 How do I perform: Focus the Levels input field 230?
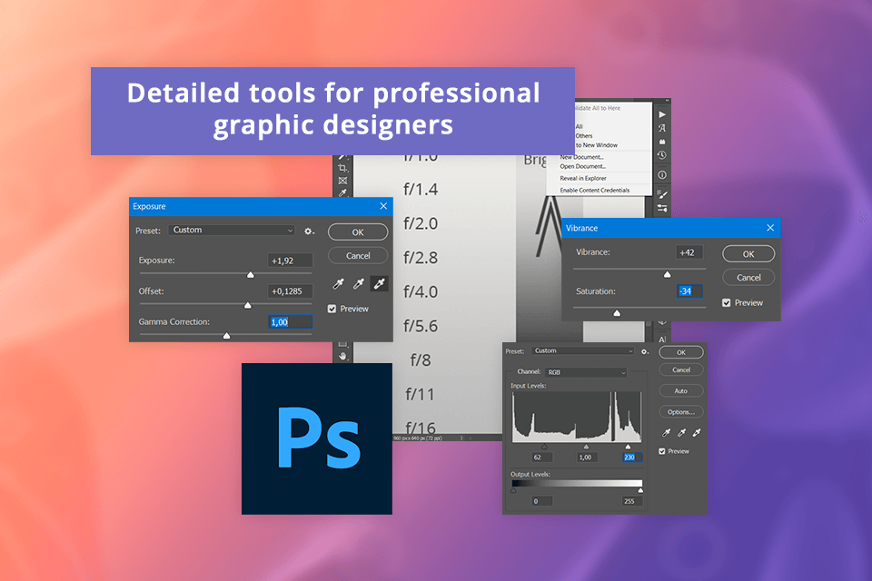(x=632, y=457)
